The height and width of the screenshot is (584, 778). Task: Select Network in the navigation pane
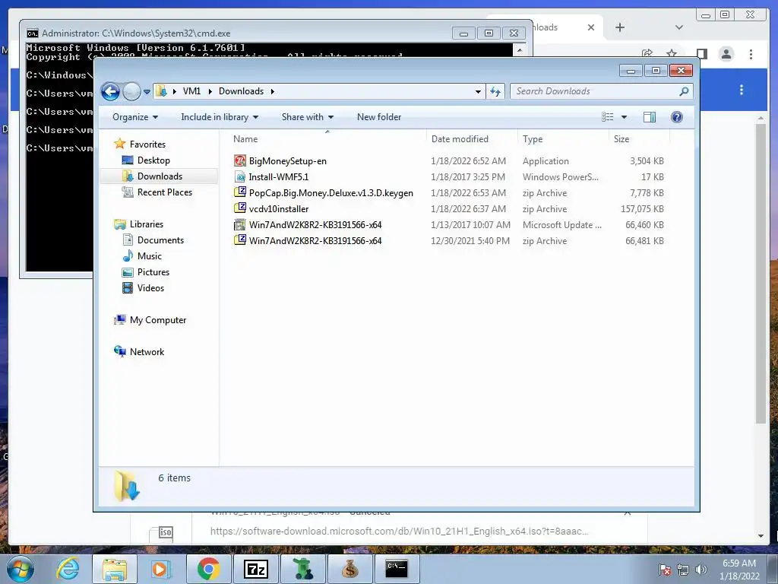tap(147, 352)
